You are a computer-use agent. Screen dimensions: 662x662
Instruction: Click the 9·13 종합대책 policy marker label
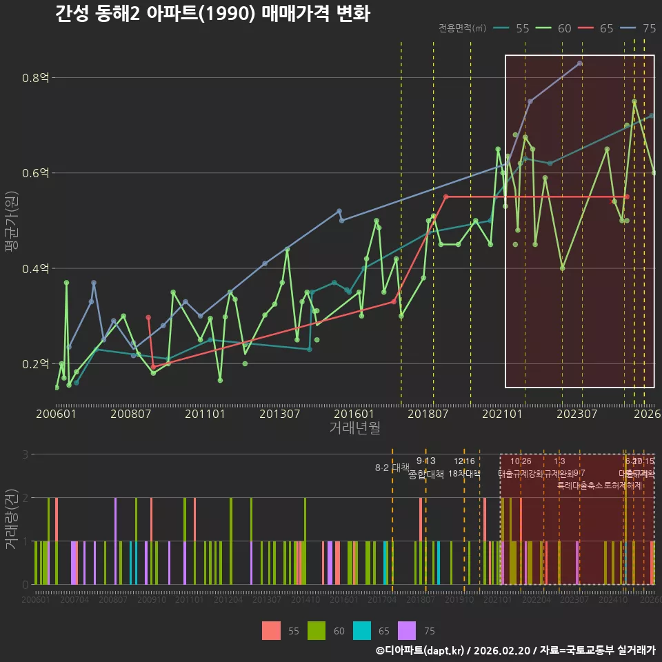click(x=426, y=468)
